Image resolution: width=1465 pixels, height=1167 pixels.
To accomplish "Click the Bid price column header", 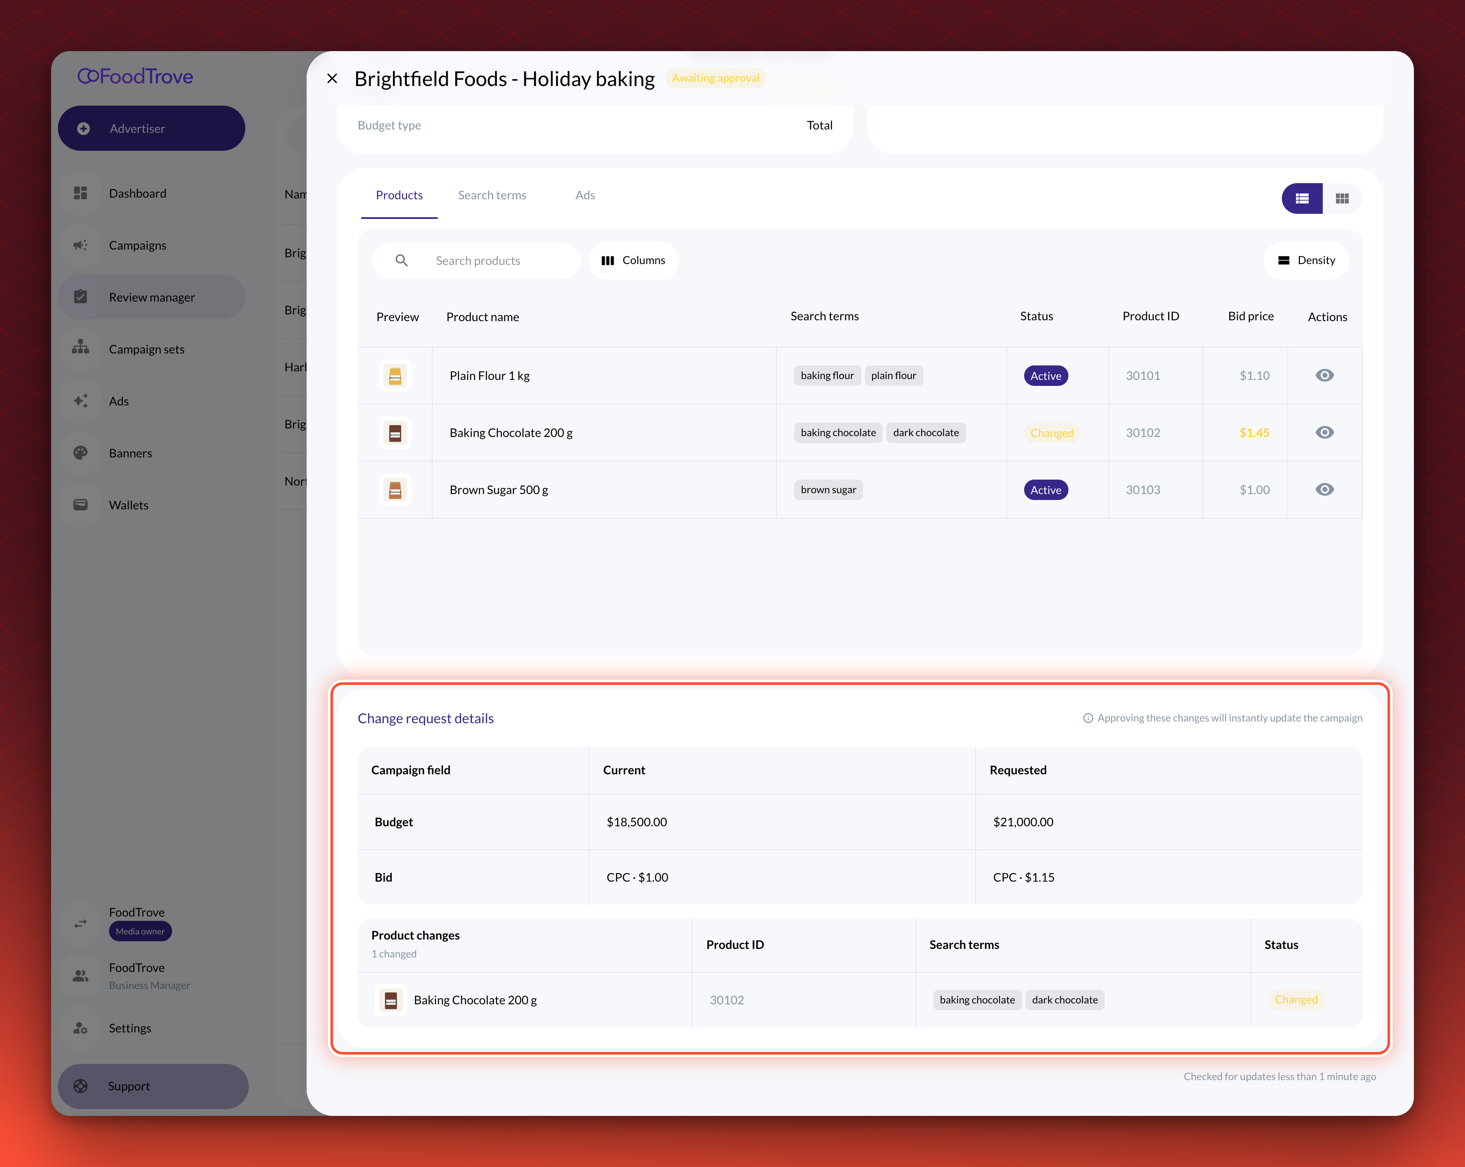I will [1250, 317].
